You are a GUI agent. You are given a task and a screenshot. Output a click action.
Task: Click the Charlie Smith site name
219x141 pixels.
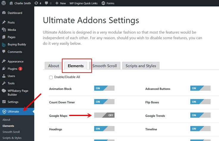[x=23, y=3]
